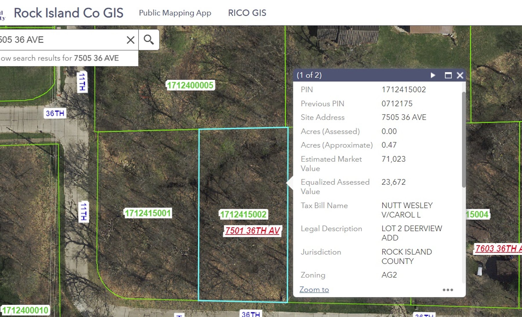Click the 7603 36TH address label
The image size is (522, 317).
[497, 248]
